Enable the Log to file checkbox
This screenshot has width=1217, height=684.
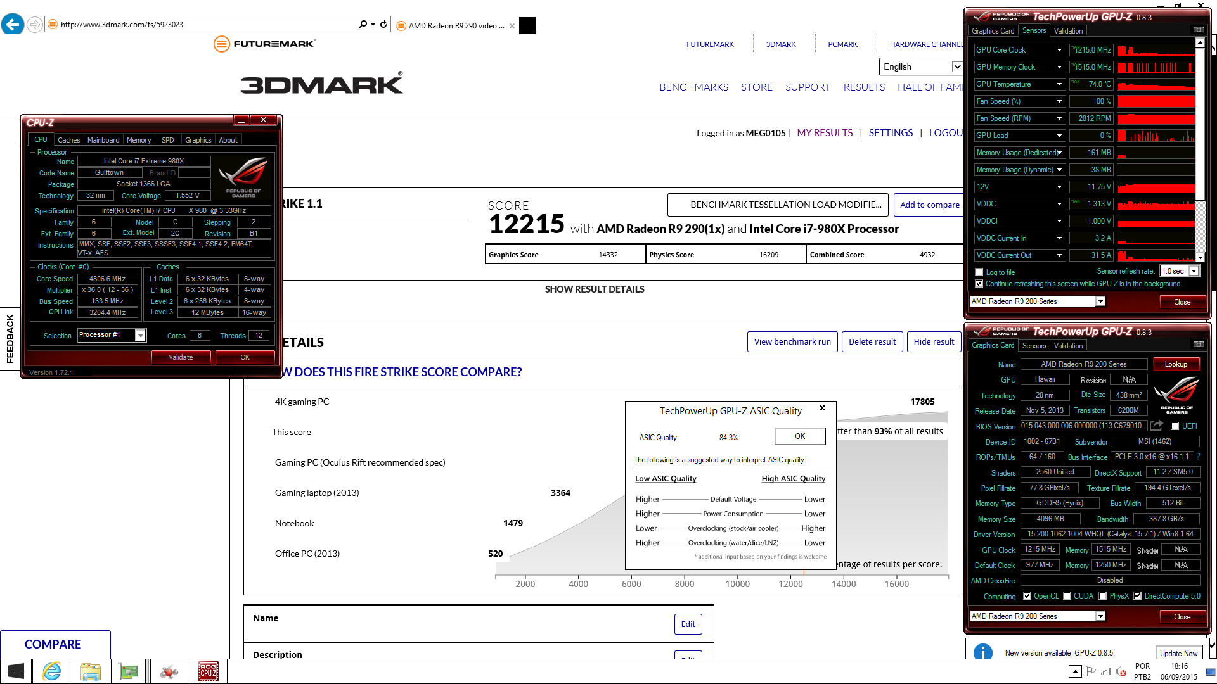click(979, 272)
